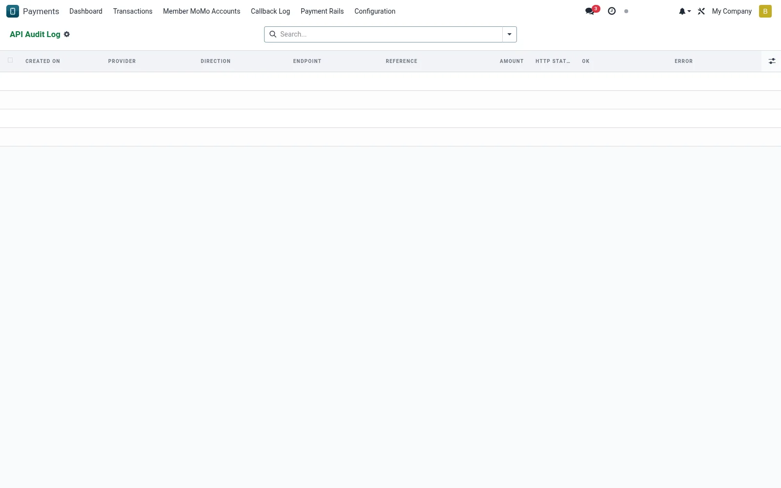Sort by Error column header
Image resolution: width=781 pixels, height=488 pixels.
coord(683,61)
